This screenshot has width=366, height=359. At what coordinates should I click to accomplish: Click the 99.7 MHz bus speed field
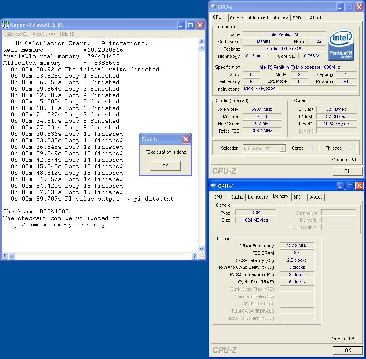pyautogui.click(x=262, y=124)
